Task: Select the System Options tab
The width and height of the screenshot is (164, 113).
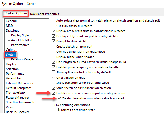Action: pos(17,13)
